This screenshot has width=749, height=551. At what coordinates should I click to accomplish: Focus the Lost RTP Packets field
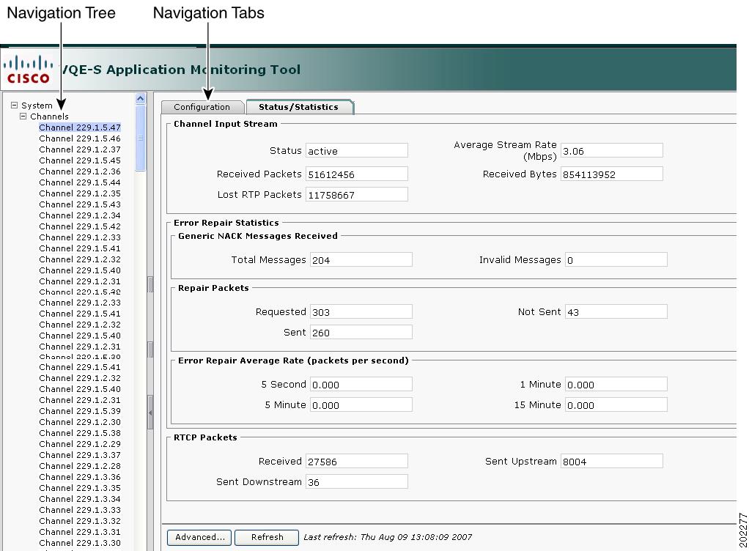point(357,194)
